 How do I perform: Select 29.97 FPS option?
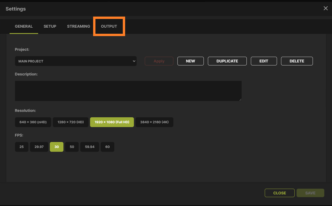[x=39, y=147]
